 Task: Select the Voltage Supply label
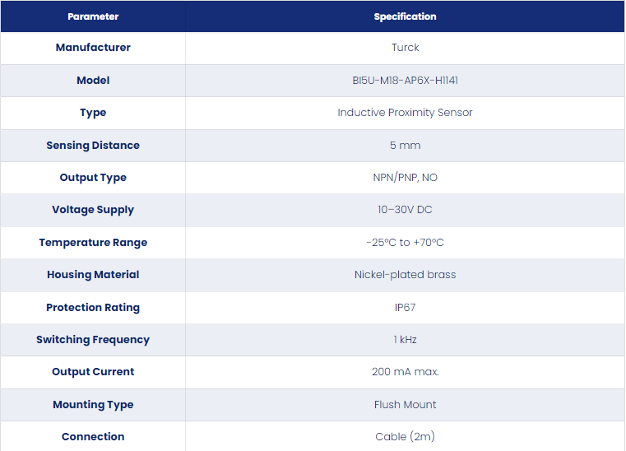pyautogui.click(x=93, y=210)
